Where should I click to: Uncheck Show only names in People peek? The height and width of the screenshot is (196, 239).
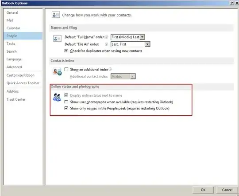[66, 108]
